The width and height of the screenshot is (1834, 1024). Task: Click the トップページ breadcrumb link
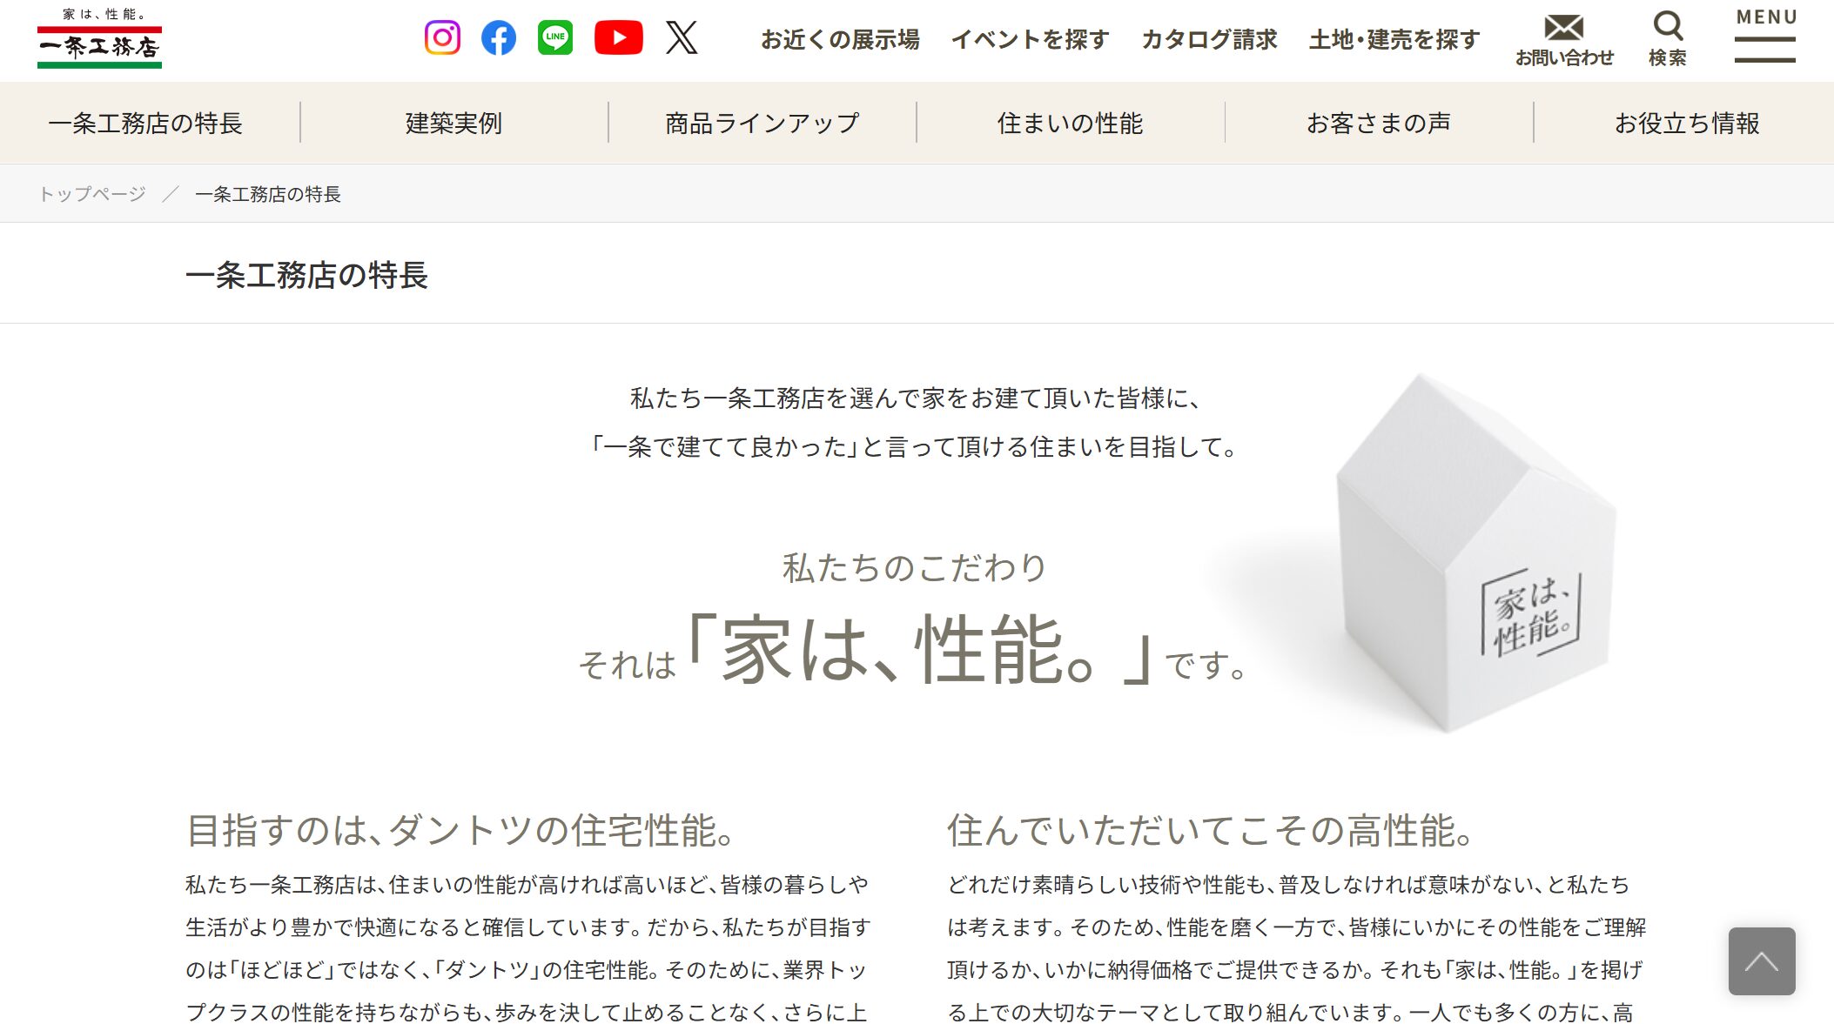point(92,194)
